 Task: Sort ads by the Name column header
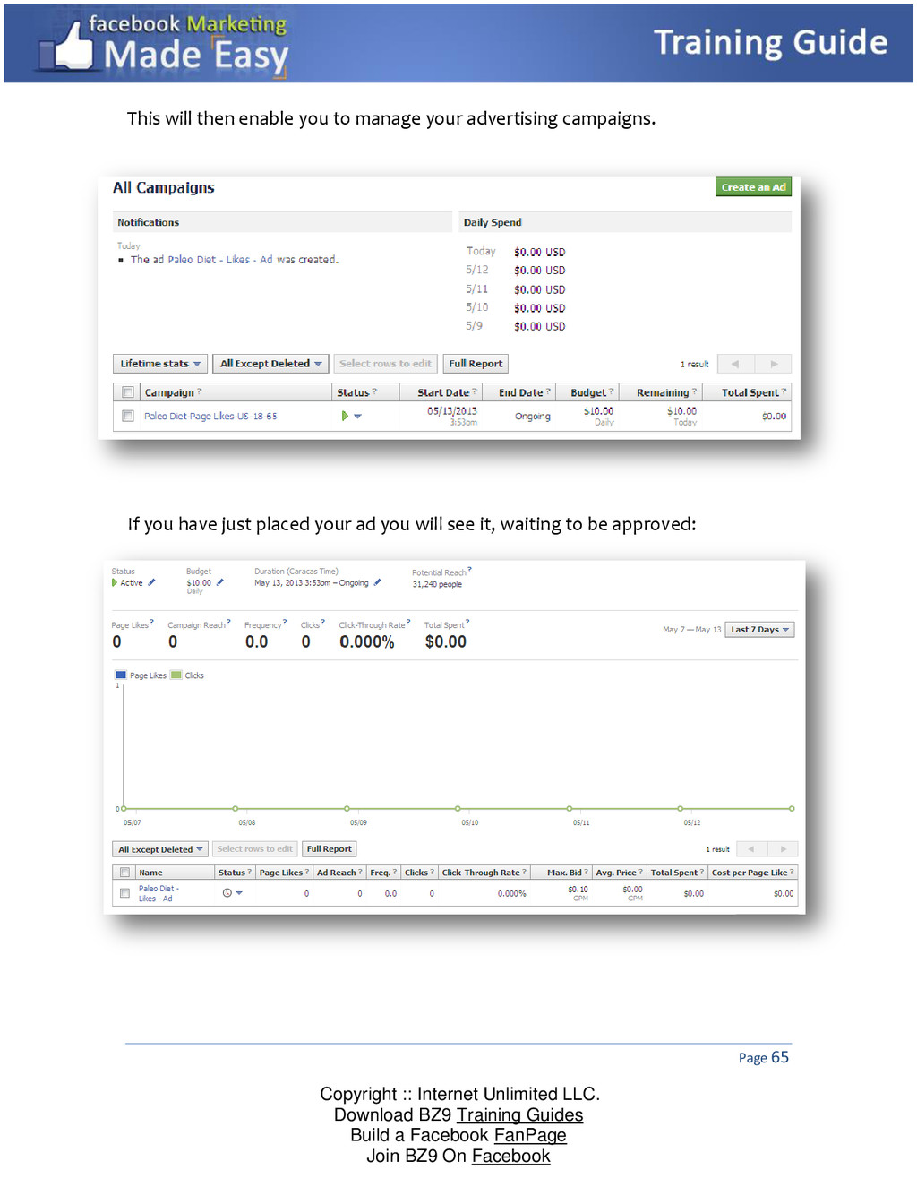pyautogui.click(x=150, y=873)
